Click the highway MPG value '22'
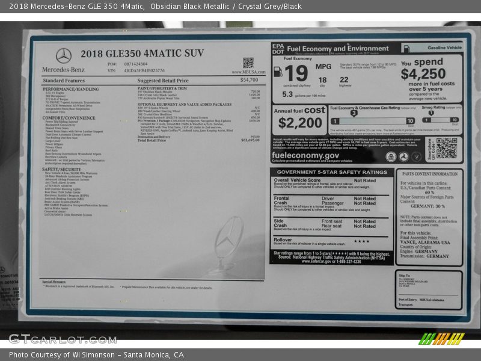The image size is (481, 361). tap(344, 79)
